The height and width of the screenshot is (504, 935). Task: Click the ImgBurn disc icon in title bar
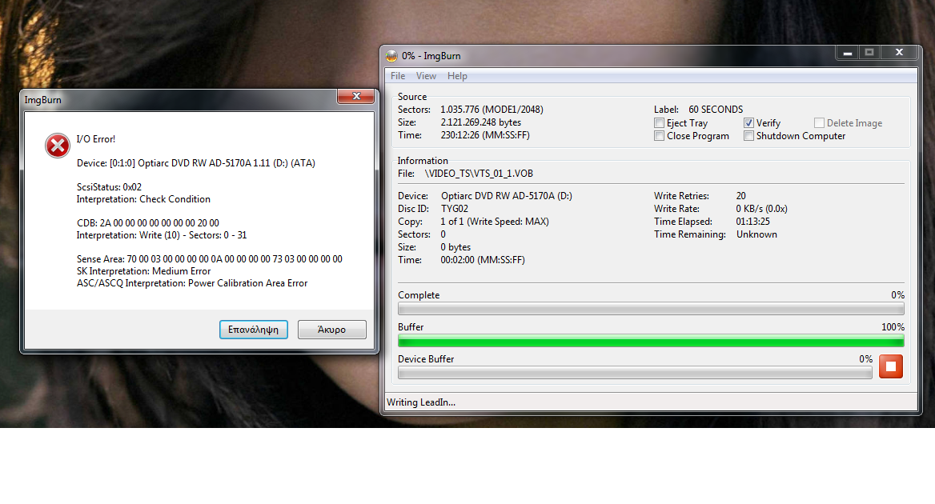pos(391,56)
